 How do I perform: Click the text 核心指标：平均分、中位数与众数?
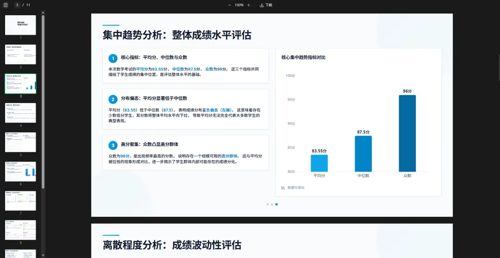(x=154, y=58)
